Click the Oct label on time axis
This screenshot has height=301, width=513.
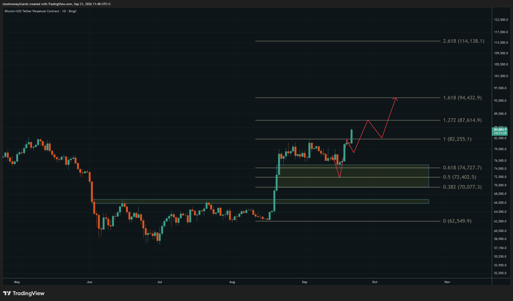(x=374, y=282)
